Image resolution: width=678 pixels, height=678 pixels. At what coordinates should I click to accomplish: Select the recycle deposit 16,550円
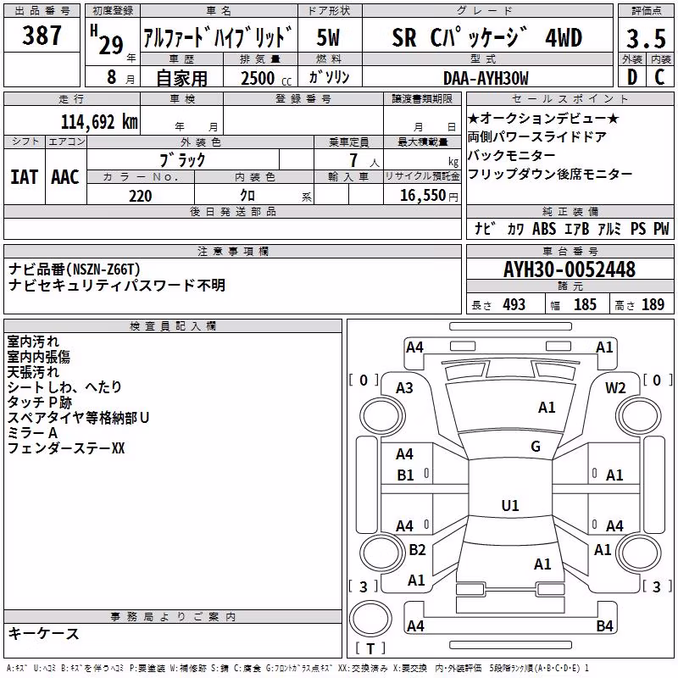point(429,196)
